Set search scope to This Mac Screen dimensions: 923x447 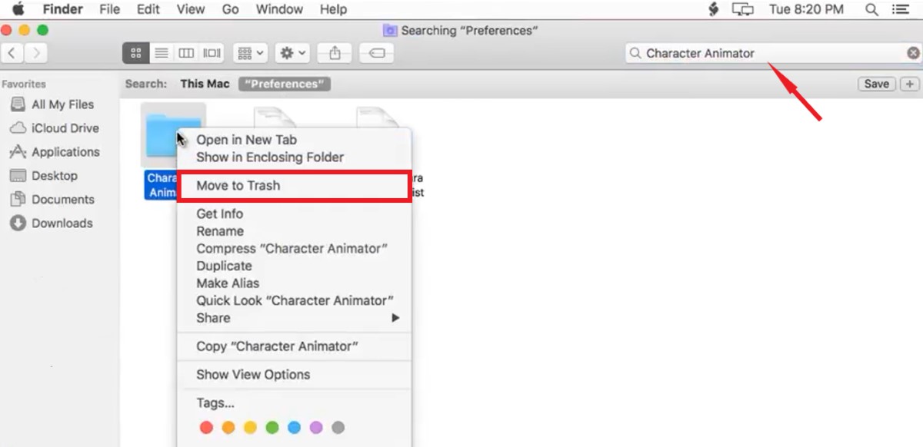point(205,84)
